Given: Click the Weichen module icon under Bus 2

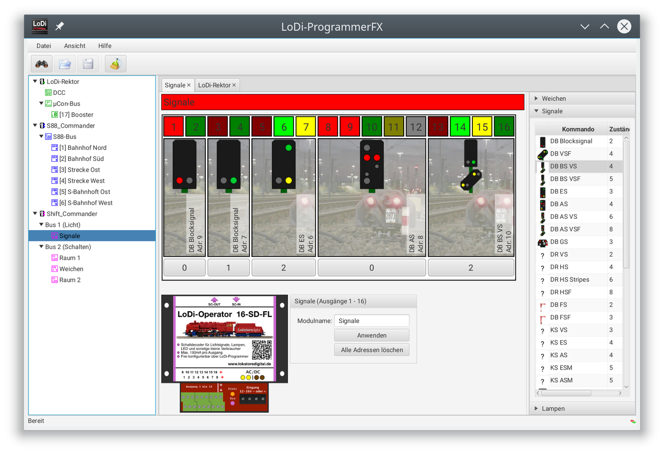Looking at the screenshot, I should (55, 269).
